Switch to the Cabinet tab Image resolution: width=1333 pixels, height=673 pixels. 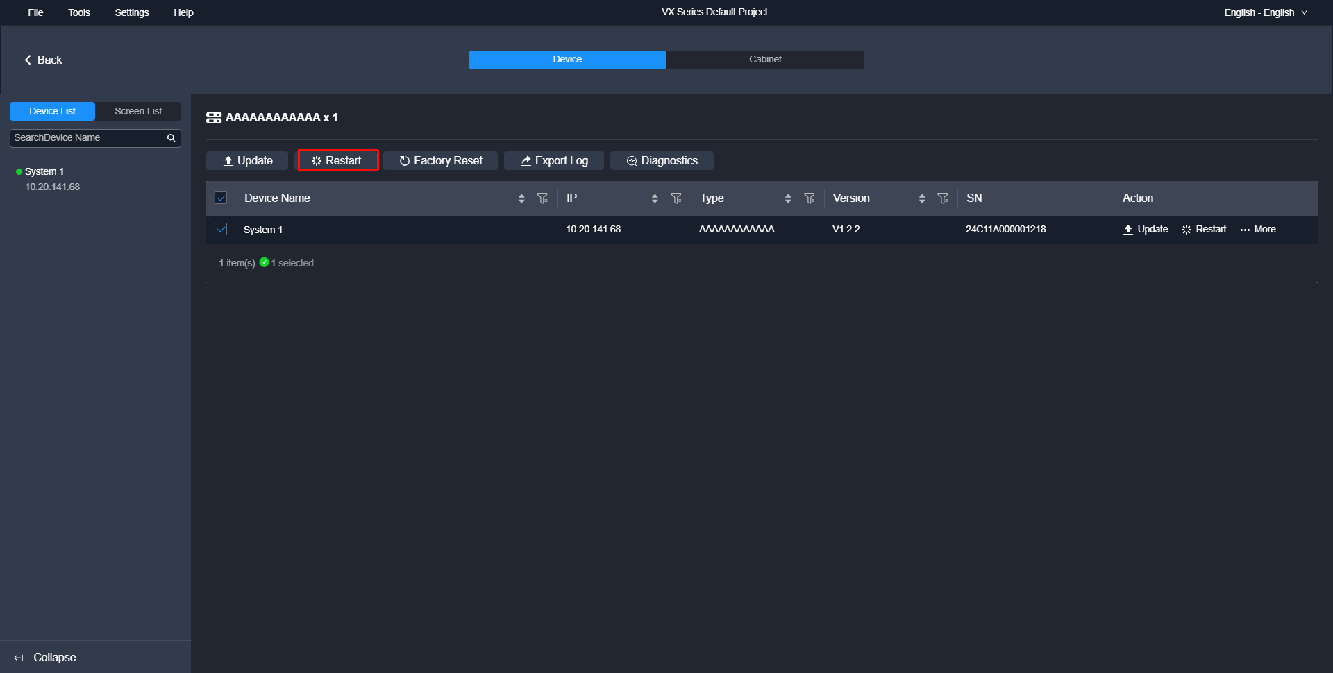click(765, 60)
